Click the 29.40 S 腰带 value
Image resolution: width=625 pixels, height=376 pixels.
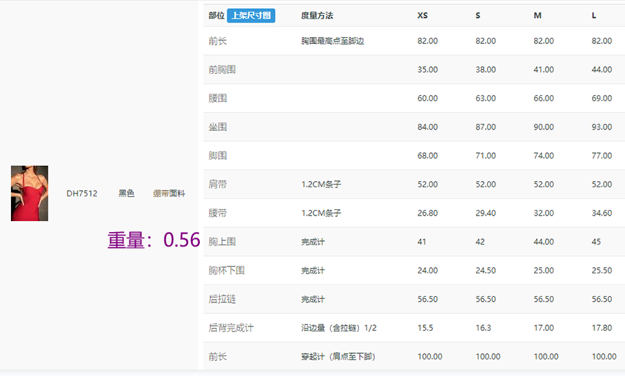pos(486,213)
